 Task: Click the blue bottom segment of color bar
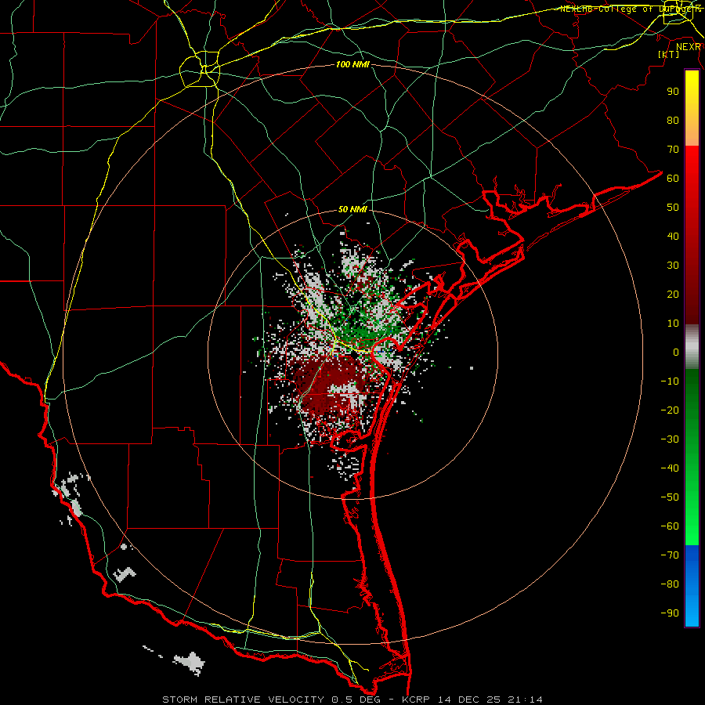(692, 585)
